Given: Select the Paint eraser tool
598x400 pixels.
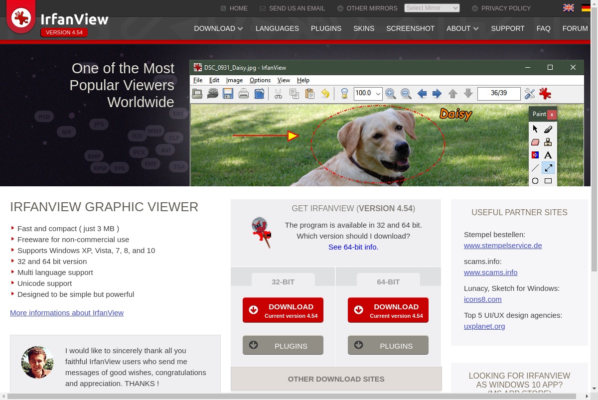Looking at the screenshot, I should coord(535,142).
